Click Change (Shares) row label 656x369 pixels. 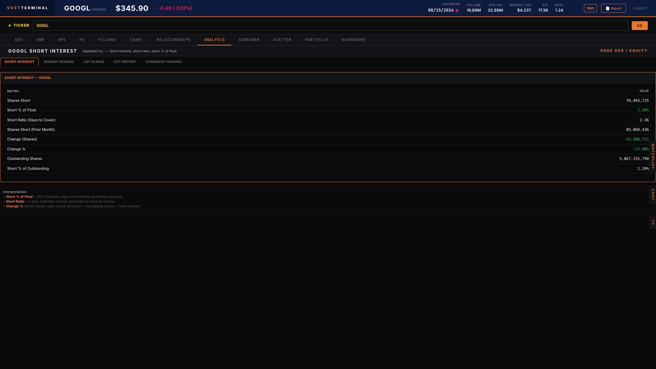(22, 139)
